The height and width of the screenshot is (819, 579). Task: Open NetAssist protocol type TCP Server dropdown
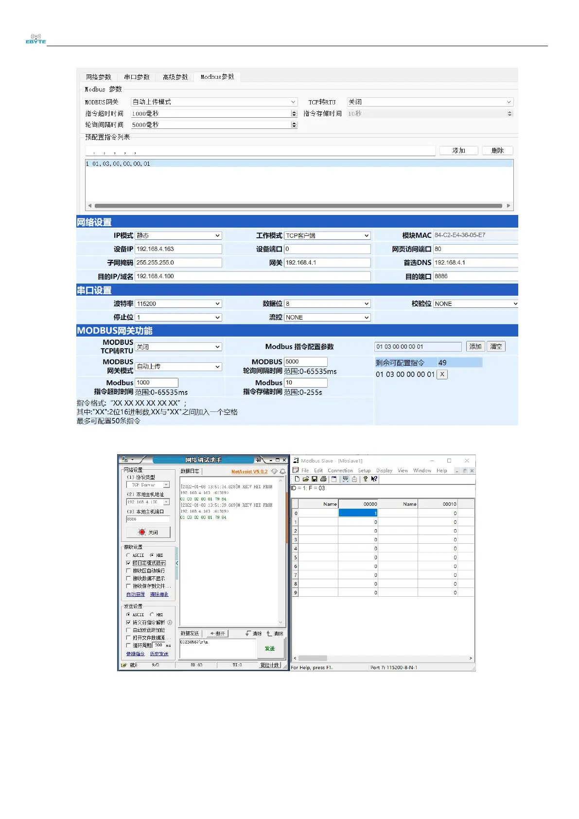click(148, 485)
